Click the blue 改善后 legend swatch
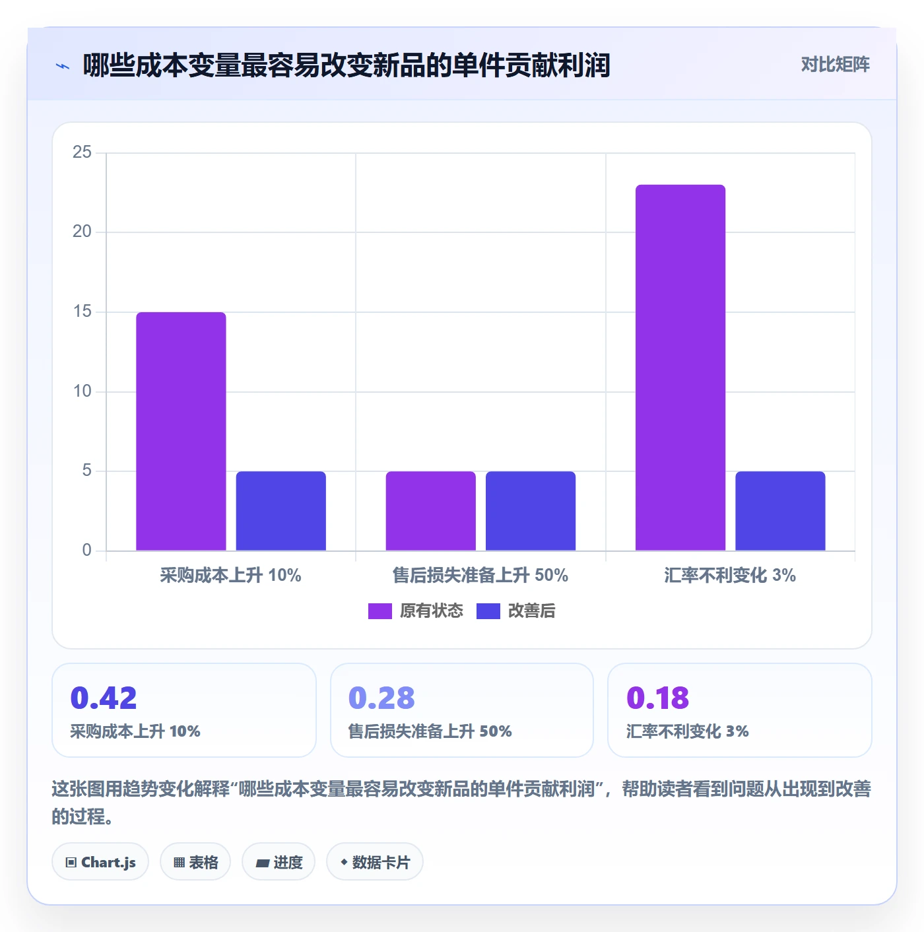 pyautogui.click(x=488, y=611)
